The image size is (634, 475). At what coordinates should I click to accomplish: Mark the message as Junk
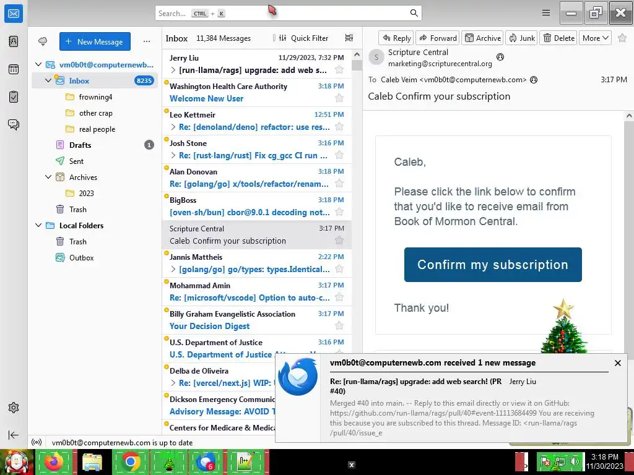pos(521,38)
